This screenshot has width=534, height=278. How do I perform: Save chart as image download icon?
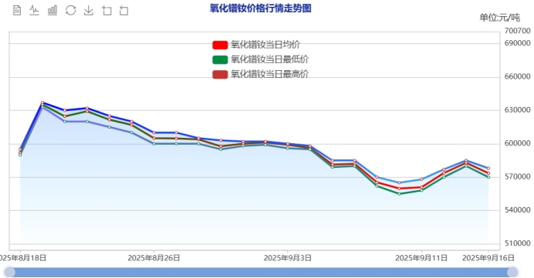click(x=89, y=11)
